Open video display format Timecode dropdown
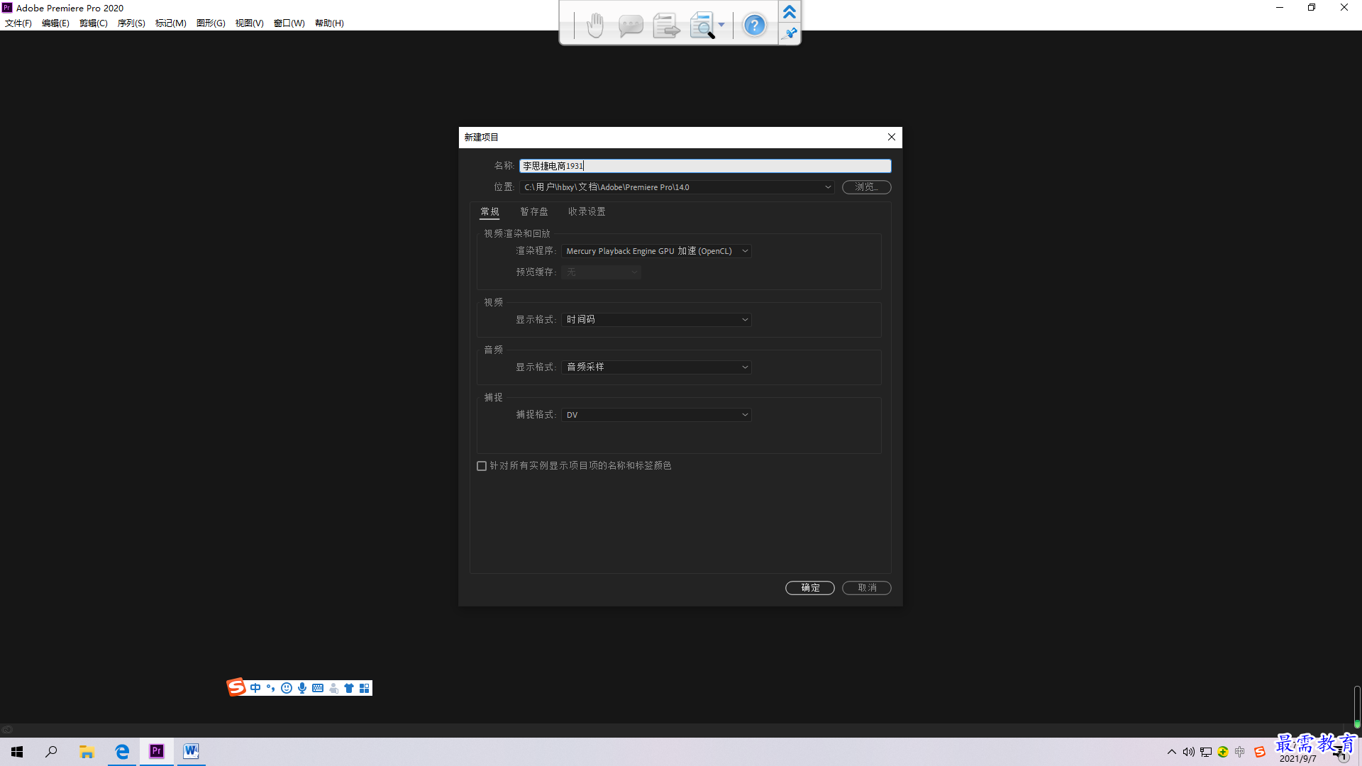 click(x=656, y=320)
